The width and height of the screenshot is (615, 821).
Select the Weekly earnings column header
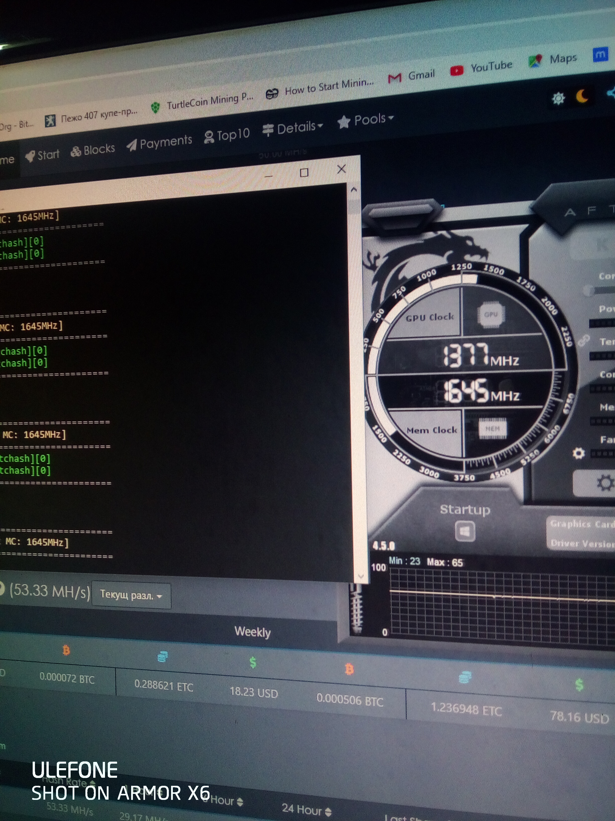coord(252,632)
